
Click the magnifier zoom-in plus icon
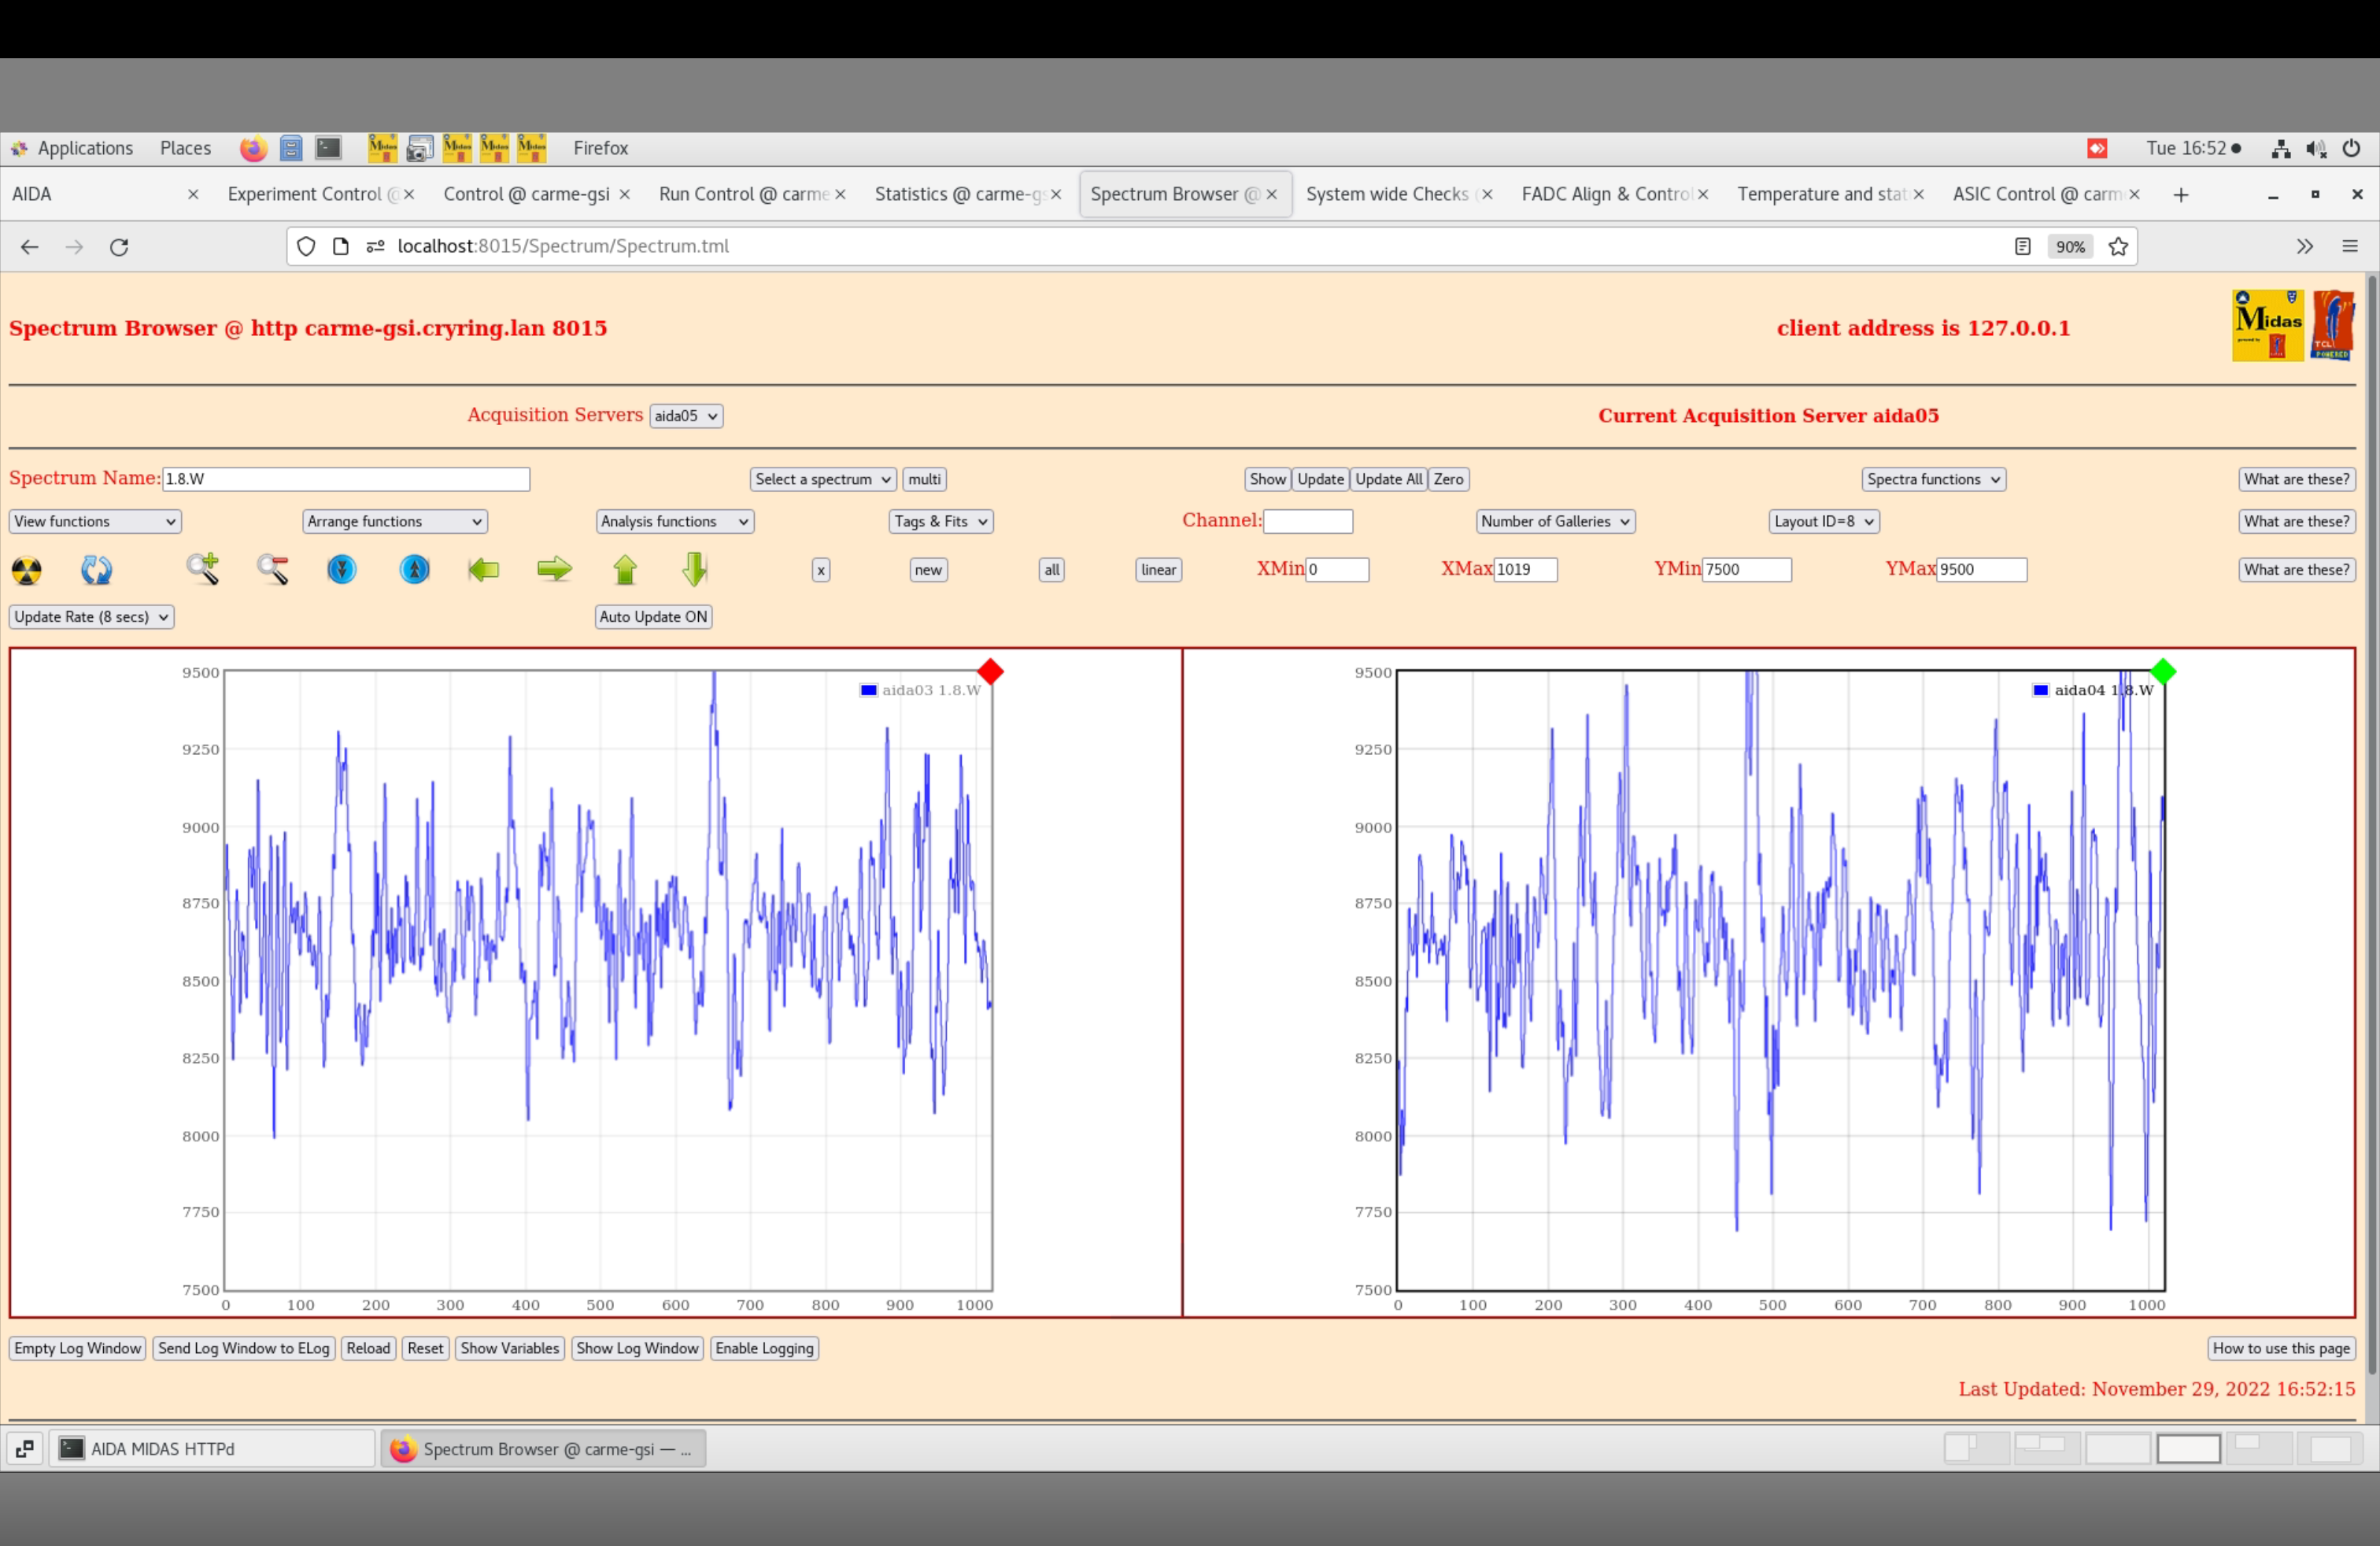203,569
